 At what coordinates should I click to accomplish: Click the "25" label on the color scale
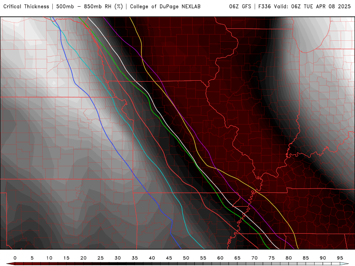[x=101, y=258]
